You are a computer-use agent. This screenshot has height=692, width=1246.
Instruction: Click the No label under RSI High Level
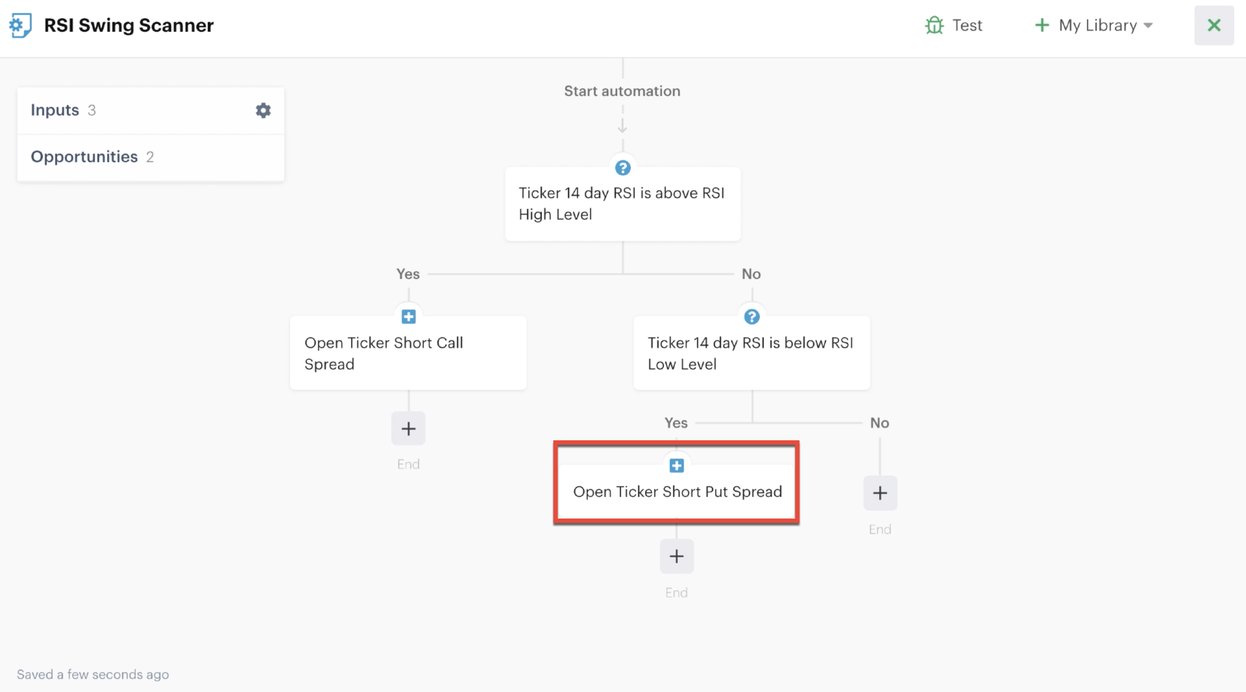click(x=751, y=274)
